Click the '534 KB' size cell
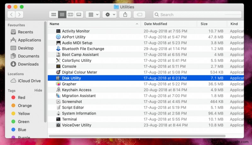Image resolution: width=252 pixels, height=145 pixels. tap(217, 72)
